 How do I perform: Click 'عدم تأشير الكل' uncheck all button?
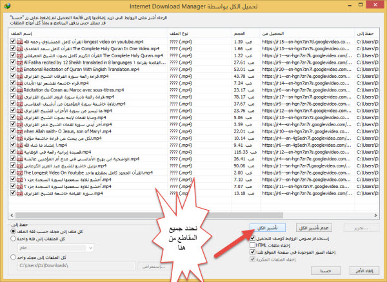pyautogui.click(x=313, y=227)
